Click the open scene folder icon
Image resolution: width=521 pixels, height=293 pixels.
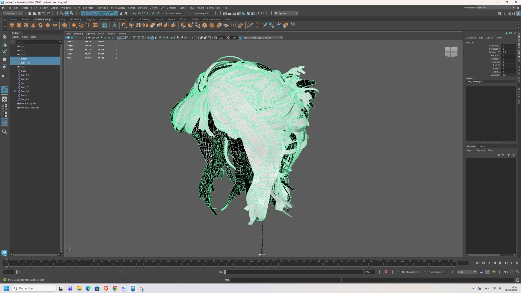click(x=34, y=13)
